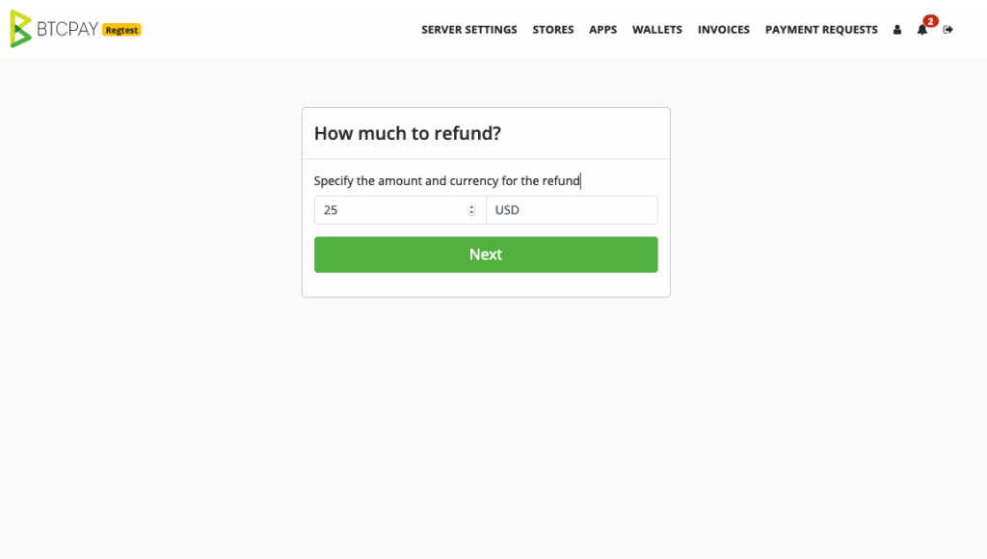Click the BTCPAY brand text
The image size is (987, 559).
click(x=67, y=29)
